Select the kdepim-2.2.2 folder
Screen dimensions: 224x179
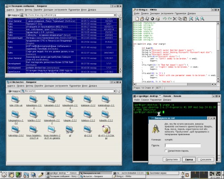point(69,115)
